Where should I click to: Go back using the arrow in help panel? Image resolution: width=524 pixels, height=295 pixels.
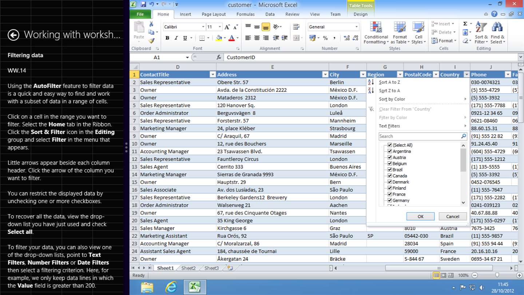click(13, 35)
